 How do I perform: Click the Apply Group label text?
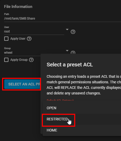pyautogui.click(x=19, y=60)
